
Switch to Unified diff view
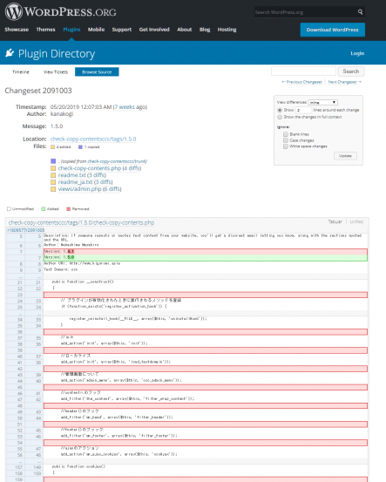click(x=356, y=221)
